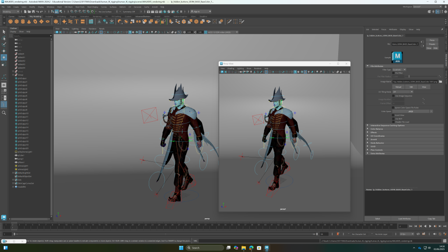Select the polygon sphere shelf icon
This screenshot has width=448, height=252.
click(x=10, y=21)
